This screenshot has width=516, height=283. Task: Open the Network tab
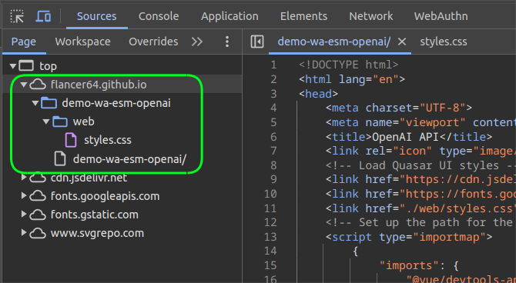pos(371,16)
